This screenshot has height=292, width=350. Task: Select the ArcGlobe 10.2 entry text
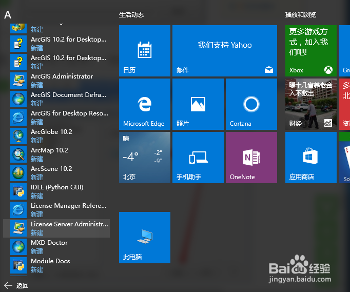pos(51,132)
